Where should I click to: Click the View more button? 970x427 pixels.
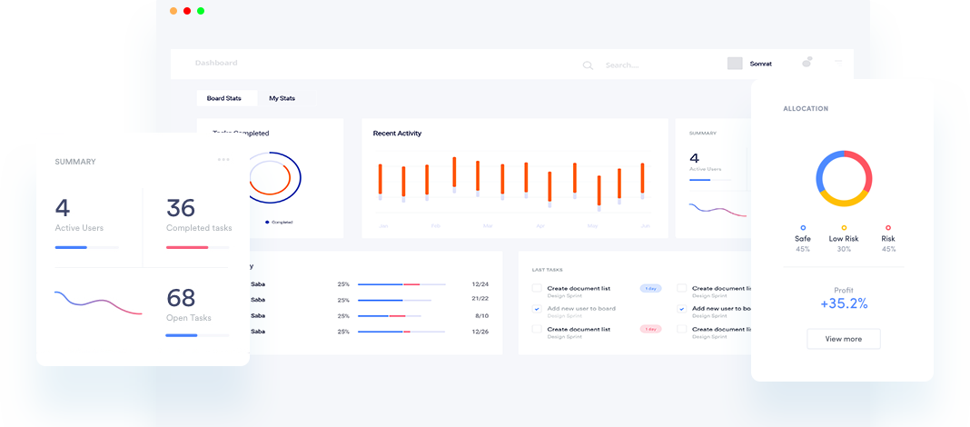(843, 339)
